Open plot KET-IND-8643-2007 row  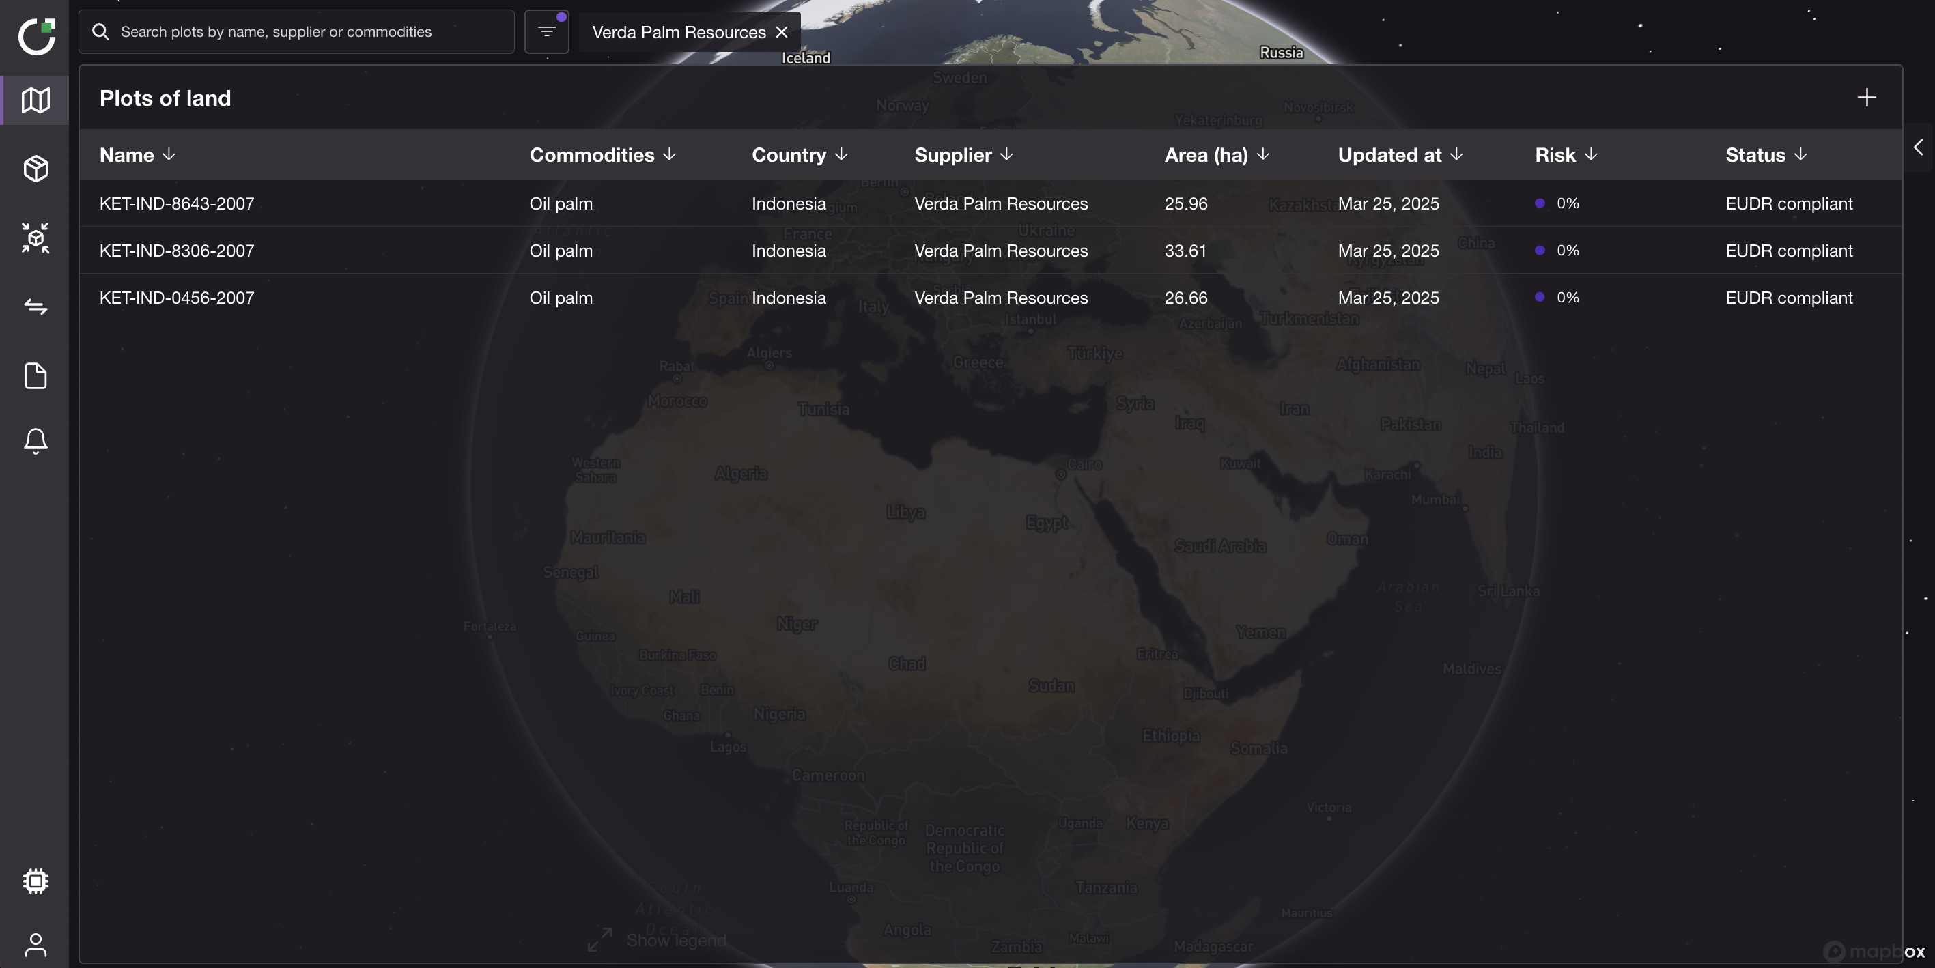coord(177,203)
